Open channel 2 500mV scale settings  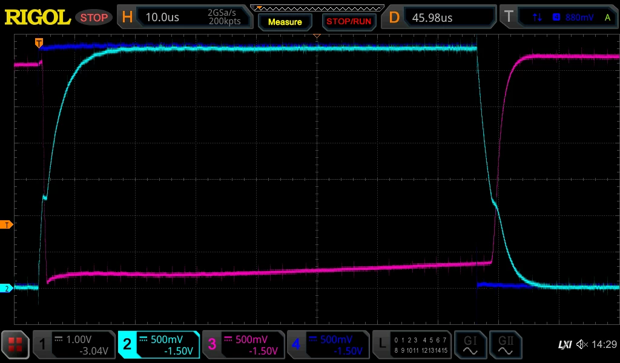tap(167, 339)
